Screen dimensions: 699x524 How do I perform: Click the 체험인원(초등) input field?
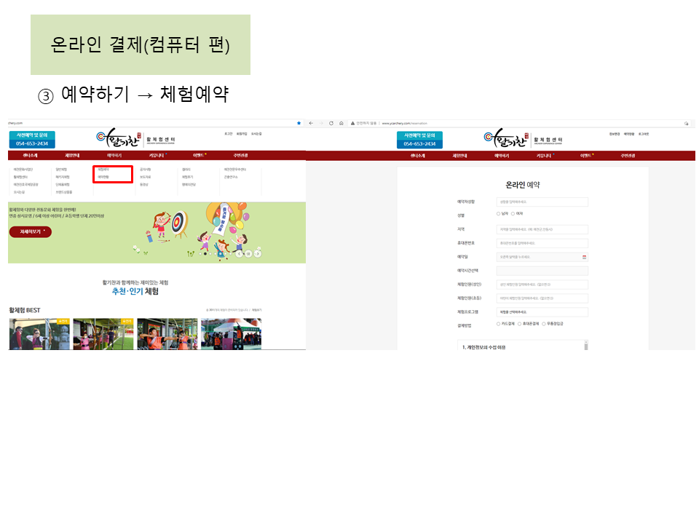[x=542, y=298]
